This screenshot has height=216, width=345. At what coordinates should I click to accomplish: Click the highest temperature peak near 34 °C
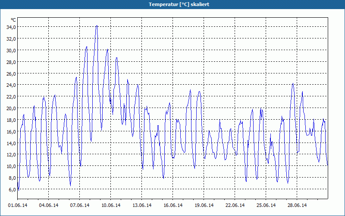tap(96, 26)
